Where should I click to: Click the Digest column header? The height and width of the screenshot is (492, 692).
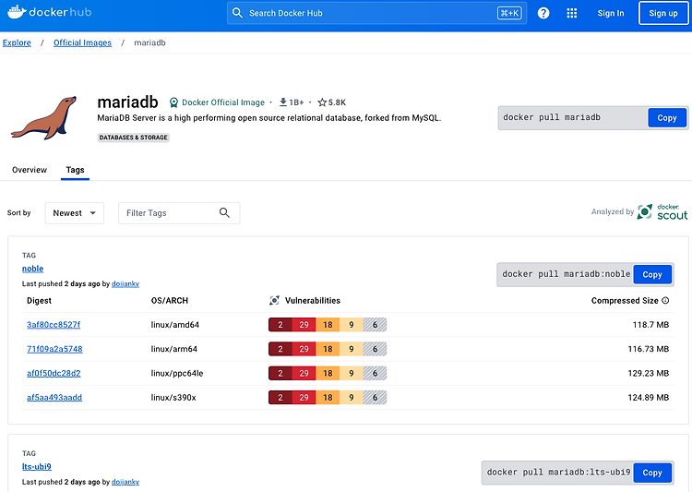pos(39,301)
